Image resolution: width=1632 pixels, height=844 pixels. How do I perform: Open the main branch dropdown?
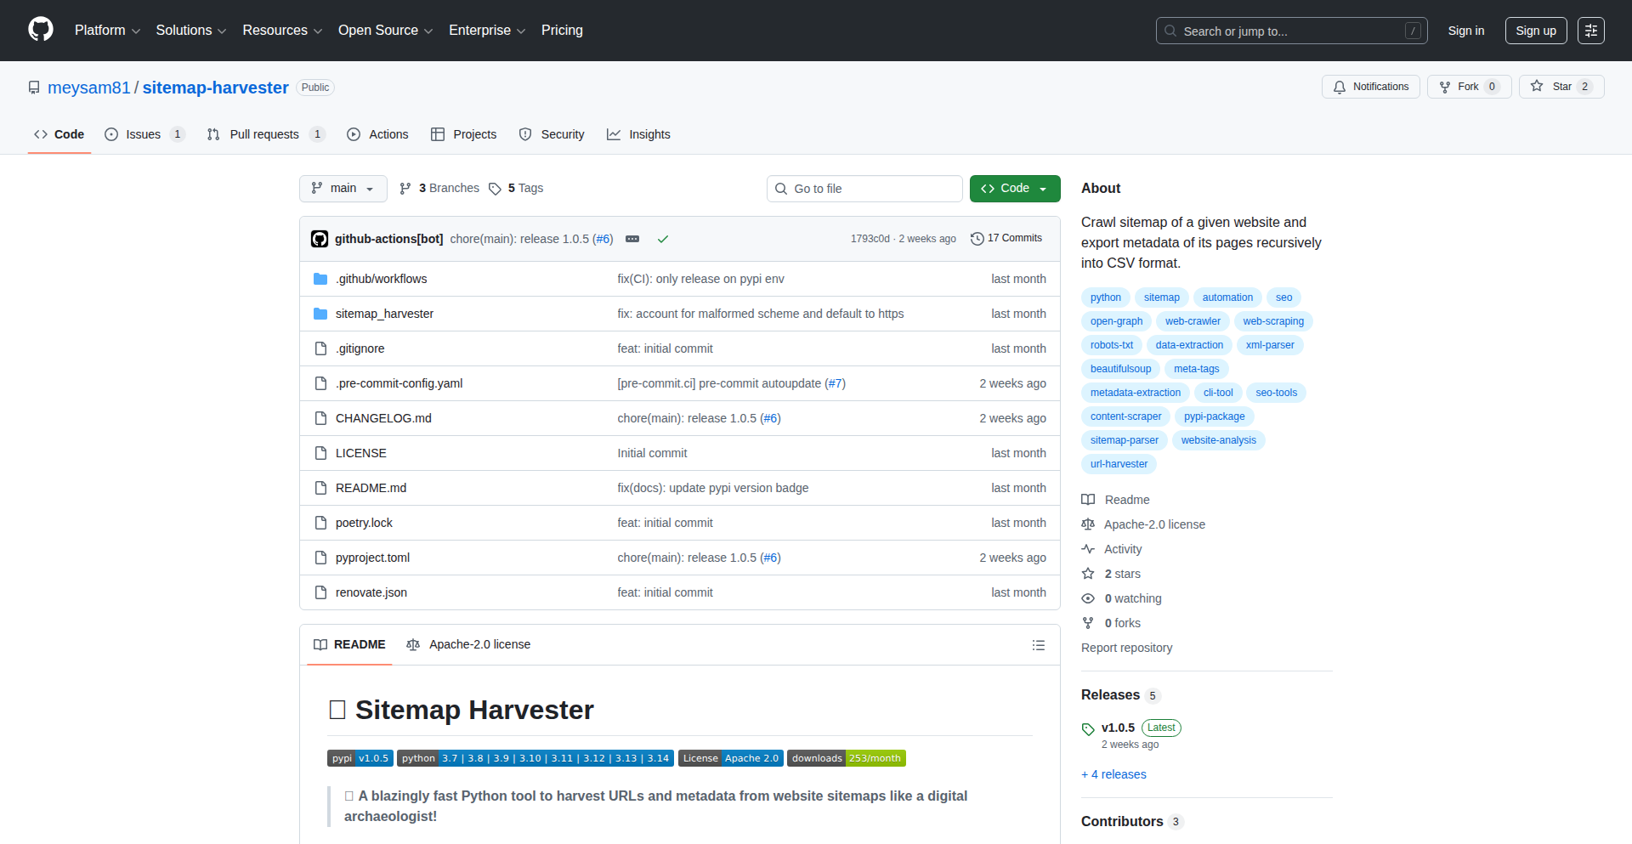point(343,189)
